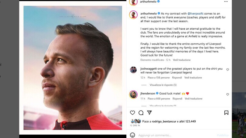The height and width of the screenshot is (138, 246).
Task: Click "Vedi traduzione" under the caption
Action: (x=182, y=60)
